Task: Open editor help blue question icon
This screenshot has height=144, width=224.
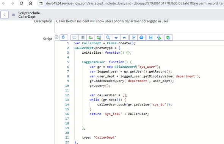Action: pos(141,37)
